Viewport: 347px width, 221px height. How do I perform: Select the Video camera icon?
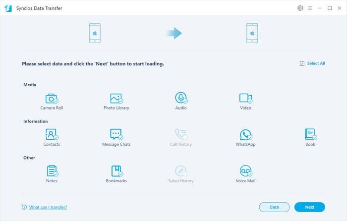(245, 98)
